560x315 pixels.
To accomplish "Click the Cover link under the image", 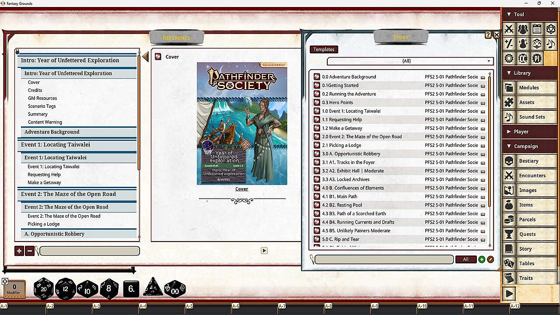I will [x=241, y=189].
